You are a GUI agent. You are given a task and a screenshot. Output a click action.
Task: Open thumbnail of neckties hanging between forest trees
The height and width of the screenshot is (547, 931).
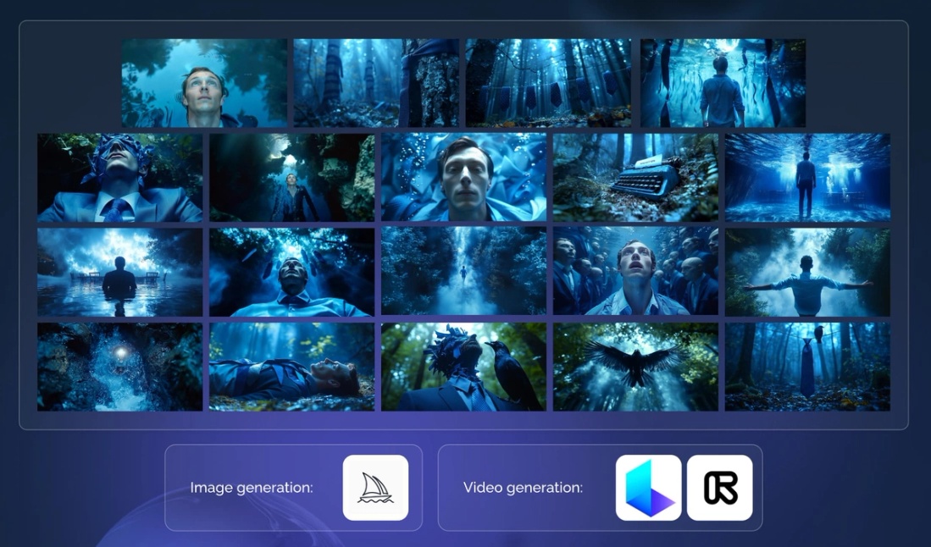[549, 83]
